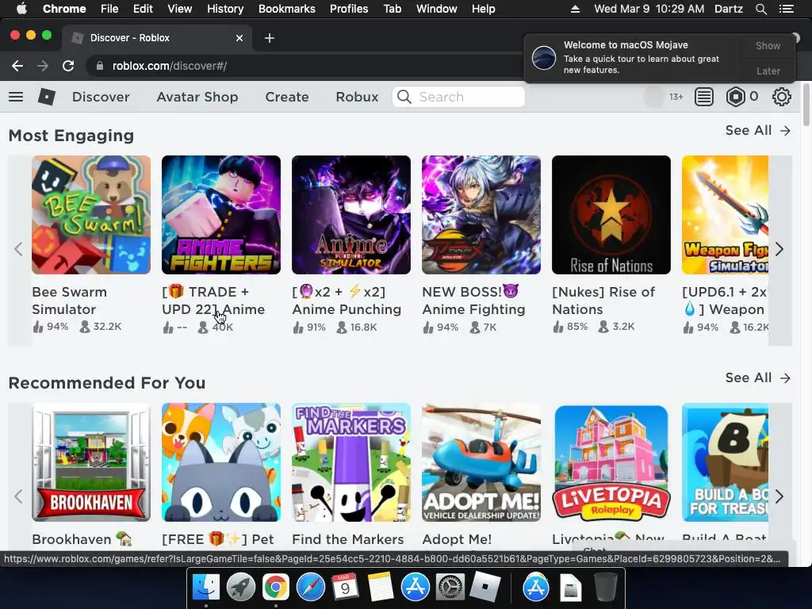Open Spotlight search in the menu bar
Image resolution: width=812 pixels, height=609 pixels.
760,9
